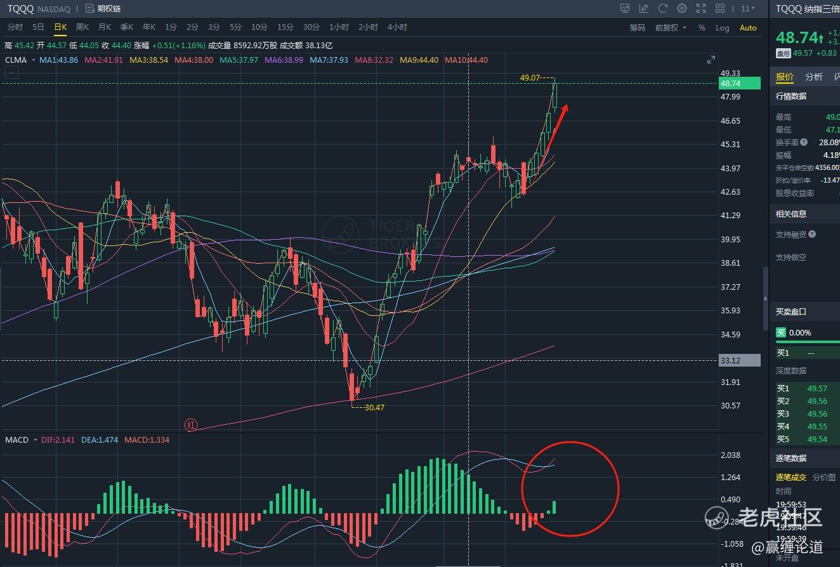840x567 pixels.
Task: Refresh the chart with the reload icon
Action: click(663, 9)
